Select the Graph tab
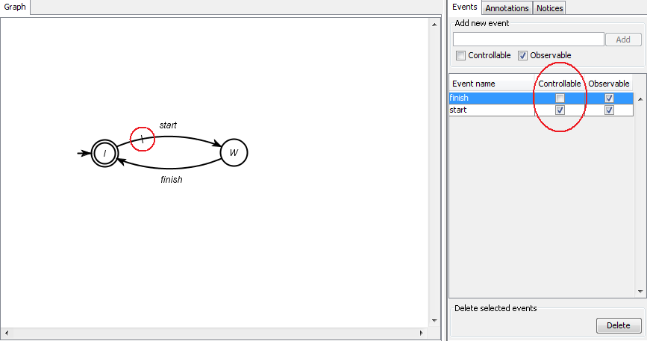The height and width of the screenshot is (341, 647). pyautogui.click(x=15, y=7)
